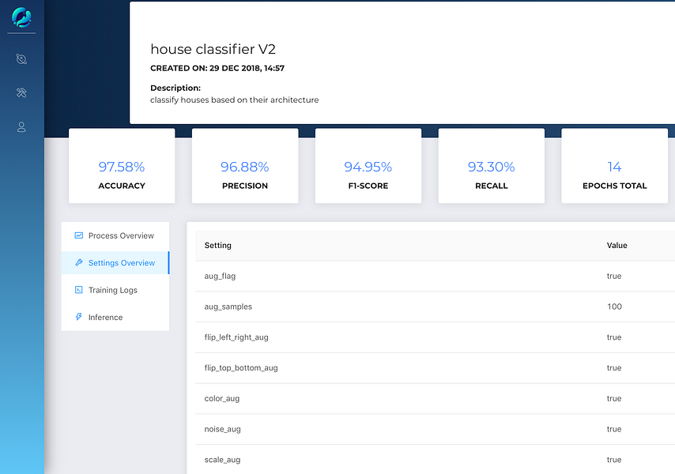Select the flip_top_bottom_aug setting row
The height and width of the screenshot is (474, 675).
435,368
